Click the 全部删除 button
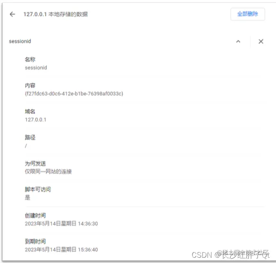 coord(247,14)
